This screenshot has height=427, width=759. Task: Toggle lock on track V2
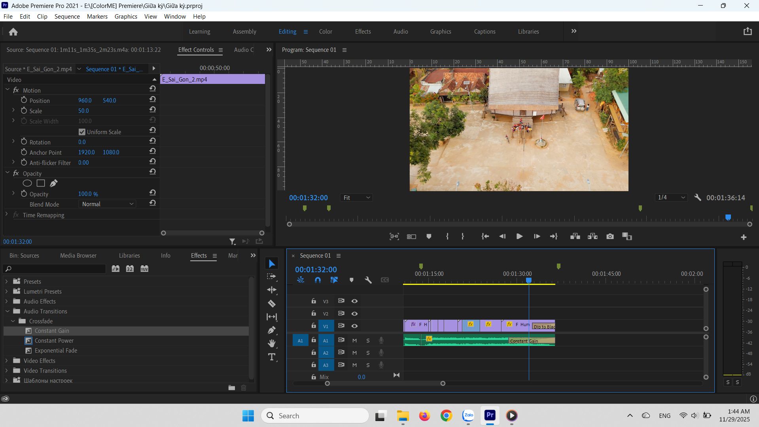pyautogui.click(x=314, y=313)
